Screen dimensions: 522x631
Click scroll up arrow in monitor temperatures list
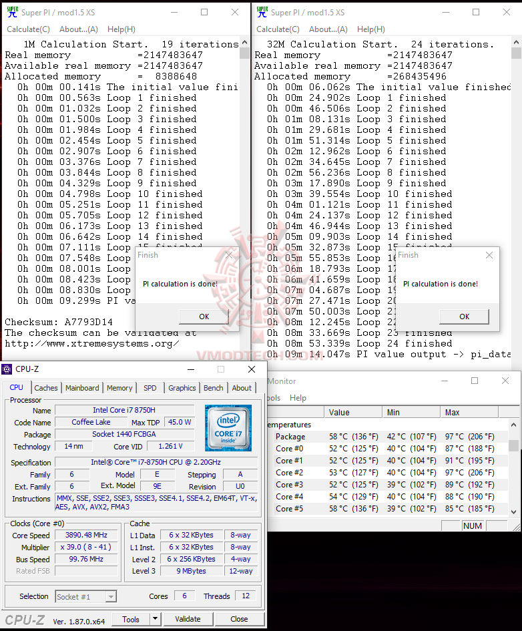tap(513, 425)
